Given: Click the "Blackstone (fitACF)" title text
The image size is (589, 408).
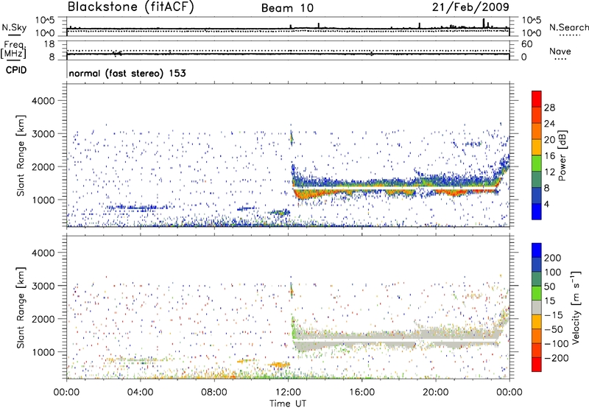Looking at the screenshot, I should [131, 7].
